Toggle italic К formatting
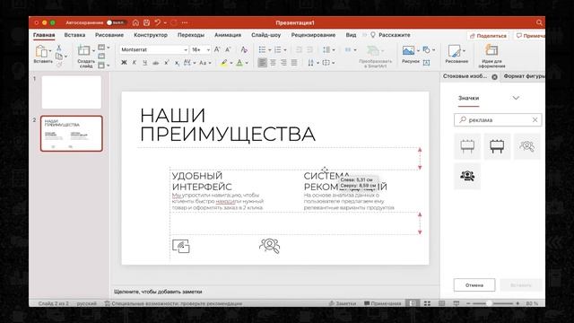574x323 pixels. (x=135, y=63)
